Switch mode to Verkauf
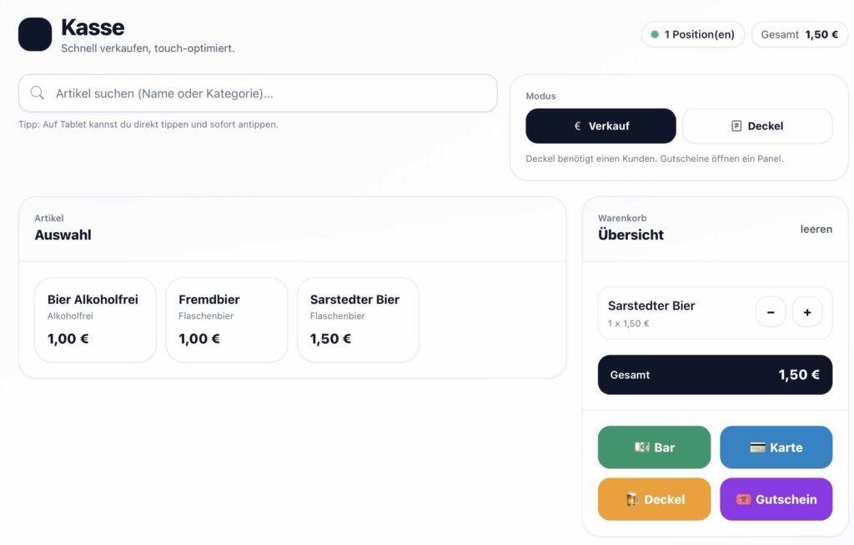 [x=600, y=126]
